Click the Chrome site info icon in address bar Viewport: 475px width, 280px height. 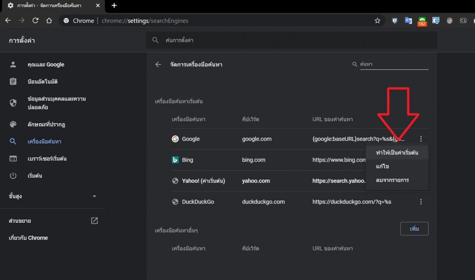[x=66, y=20]
